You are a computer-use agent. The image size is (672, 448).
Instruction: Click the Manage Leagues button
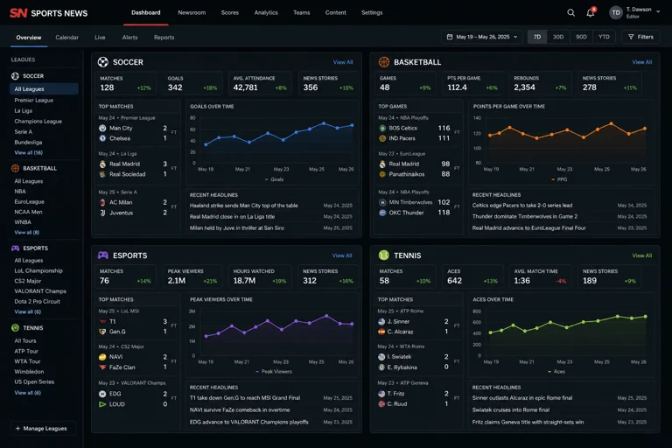tap(42, 428)
